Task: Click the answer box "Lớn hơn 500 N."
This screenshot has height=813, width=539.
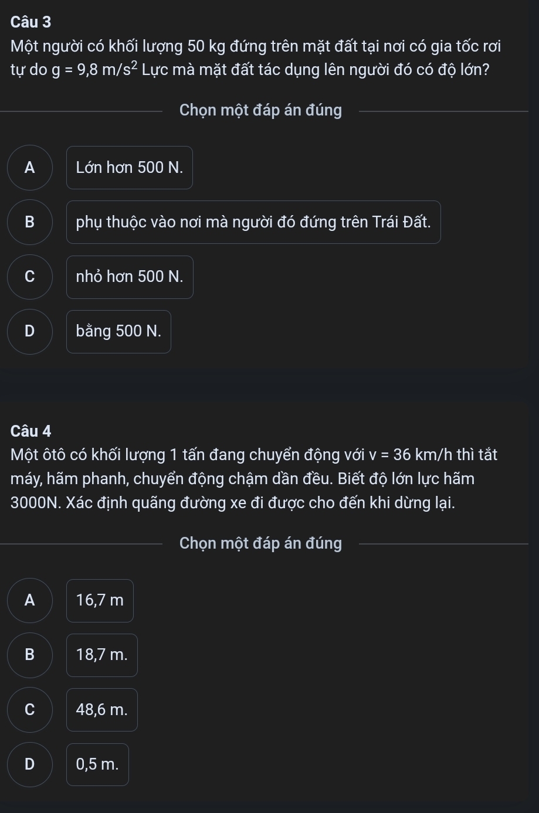Action: pos(130,168)
